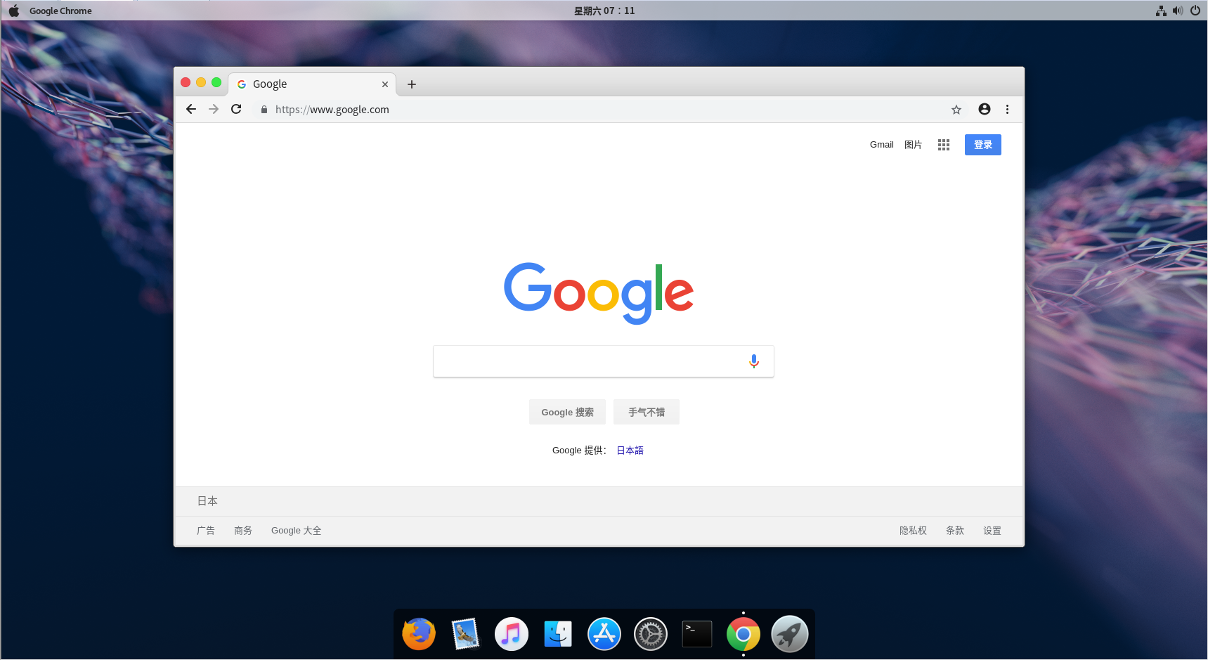The height and width of the screenshot is (660, 1208).
Task: View site info via the lock icon
Action: (264, 110)
